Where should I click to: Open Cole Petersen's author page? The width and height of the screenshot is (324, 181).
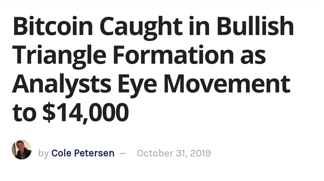point(83,153)
